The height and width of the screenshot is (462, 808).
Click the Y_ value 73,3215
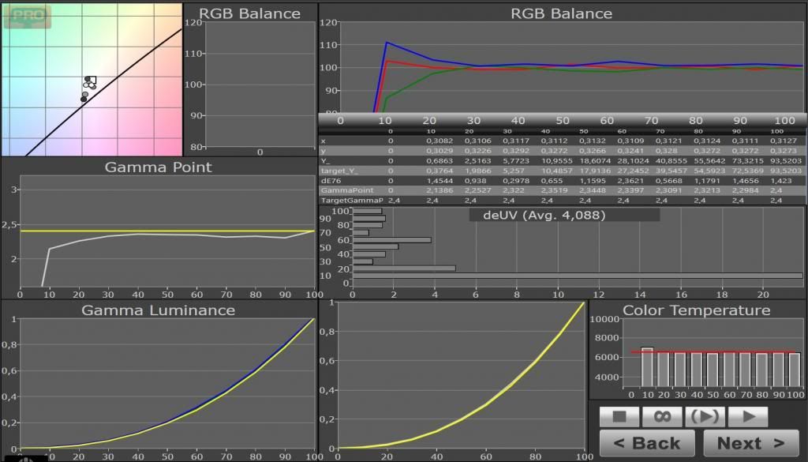pyautogui.click(x=747, y=161)
